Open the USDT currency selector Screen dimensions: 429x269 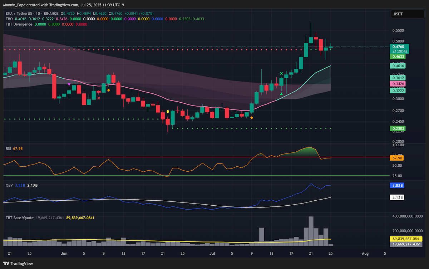(x=403, y=14)
